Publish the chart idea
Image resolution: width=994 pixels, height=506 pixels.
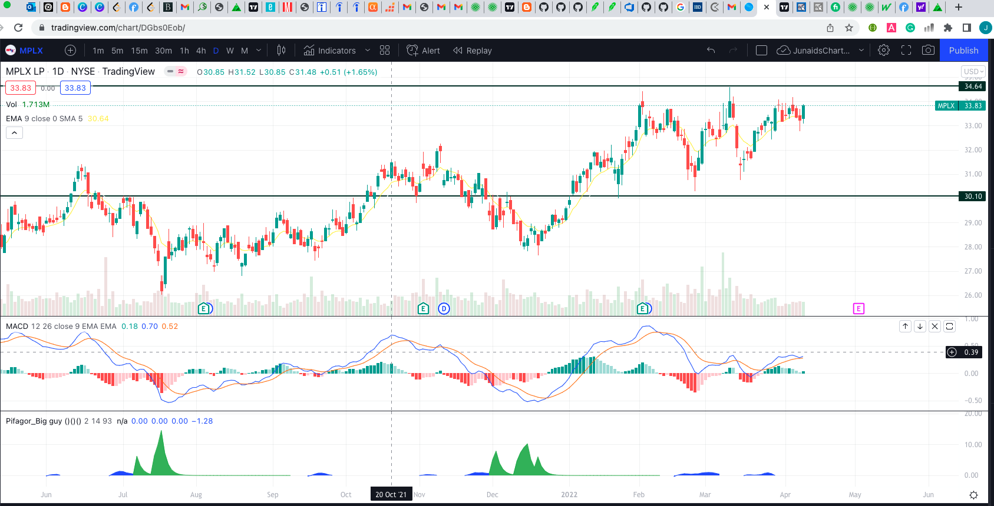pyautogui.click(x=964, y=51)
